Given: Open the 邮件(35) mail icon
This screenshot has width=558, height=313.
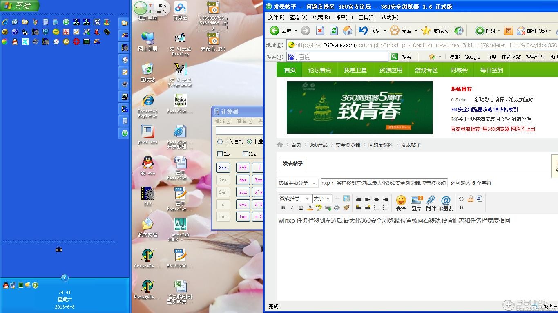Looking at the screenshot, I should pyautogui.click(x=521, y=31).
